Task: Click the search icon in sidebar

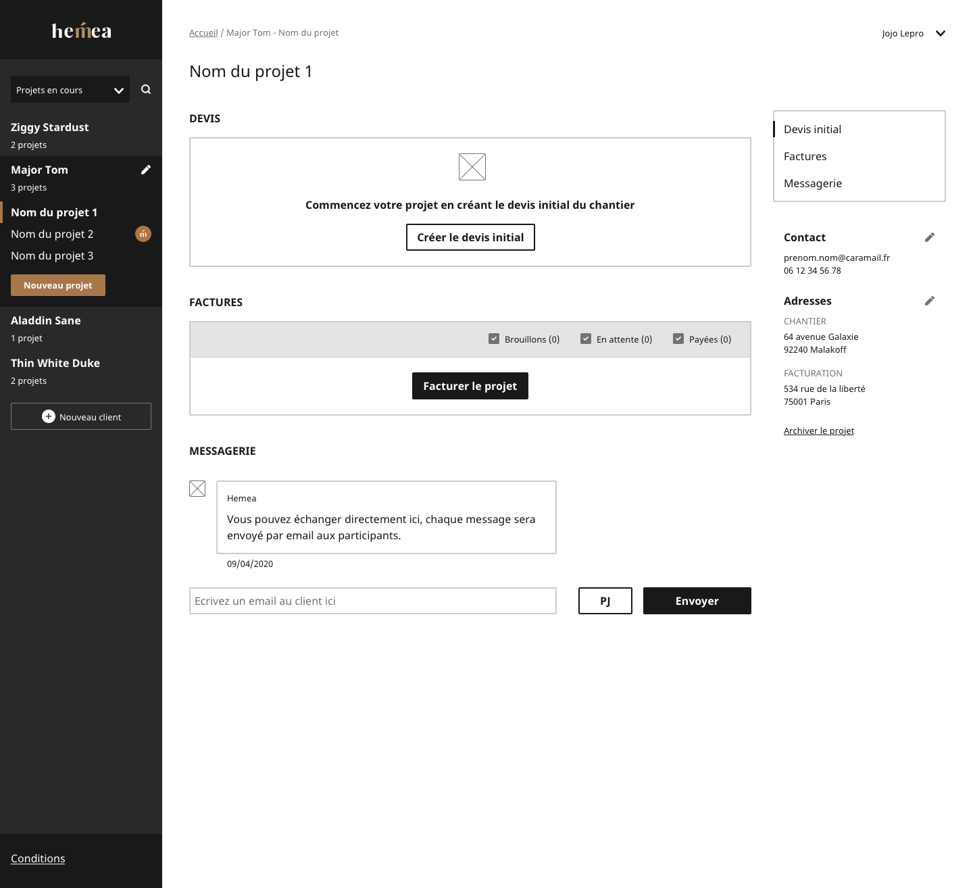Action: click(x=146, y=89)
